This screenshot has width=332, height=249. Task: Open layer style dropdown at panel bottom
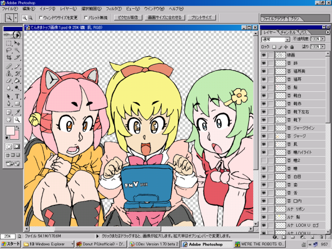pos(275,237)
